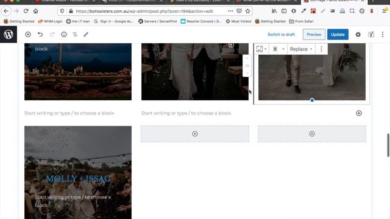Add block in middle empty column
The height and width of the screenshot is (219, 390).
(x=195, y=134)
